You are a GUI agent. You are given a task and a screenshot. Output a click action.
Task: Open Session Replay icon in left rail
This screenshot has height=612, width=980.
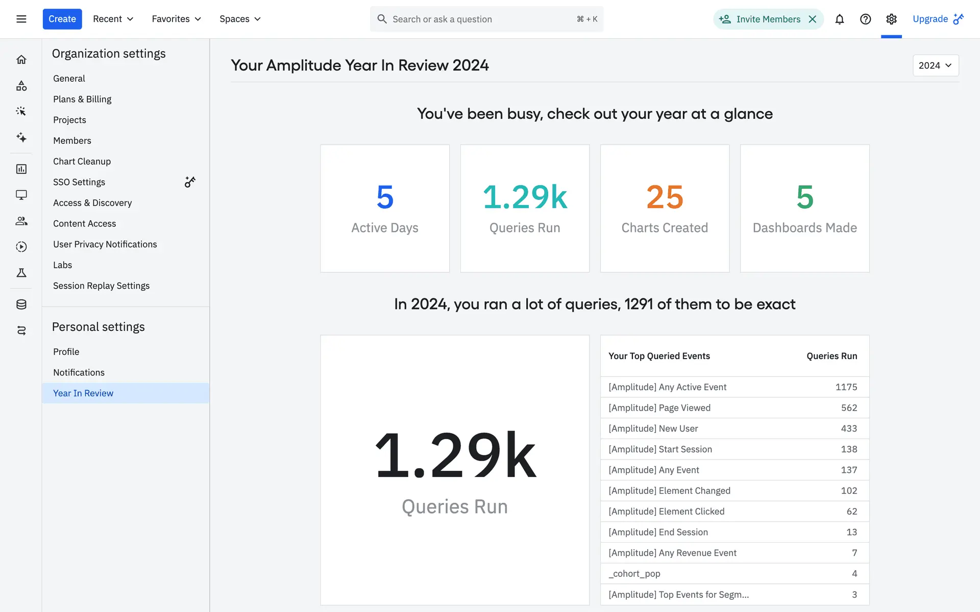[21, 247]
